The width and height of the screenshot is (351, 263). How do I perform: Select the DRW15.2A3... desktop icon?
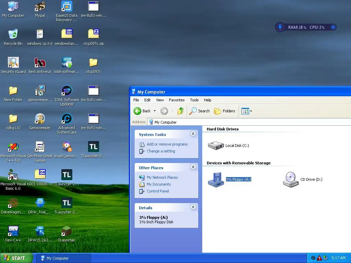click(x=40, y=231)
